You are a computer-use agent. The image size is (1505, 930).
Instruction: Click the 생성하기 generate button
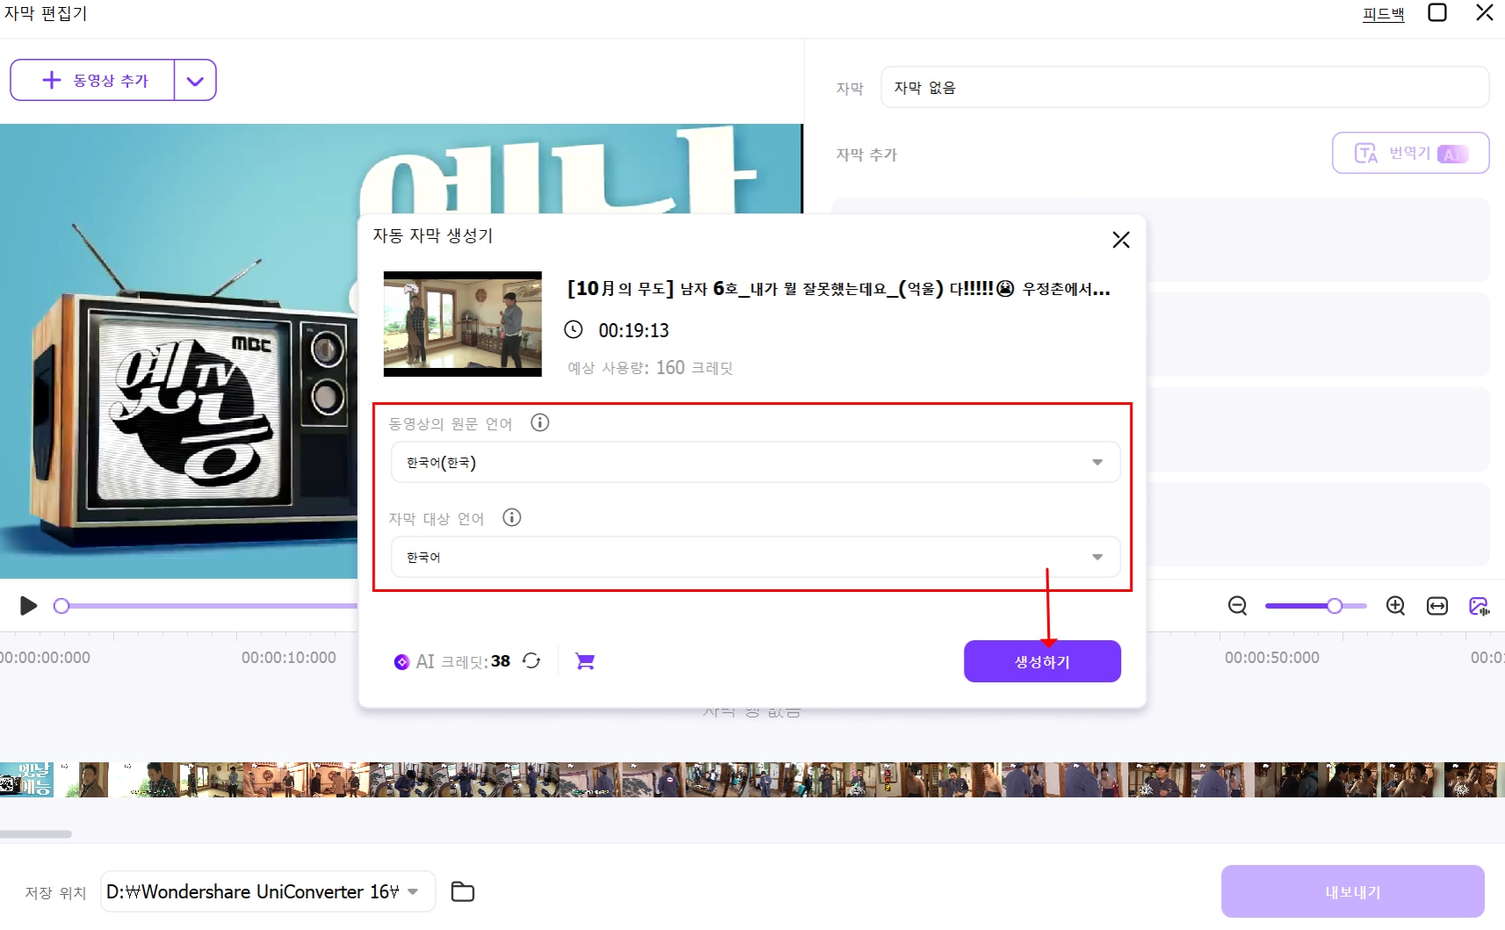pos(1042,661)
